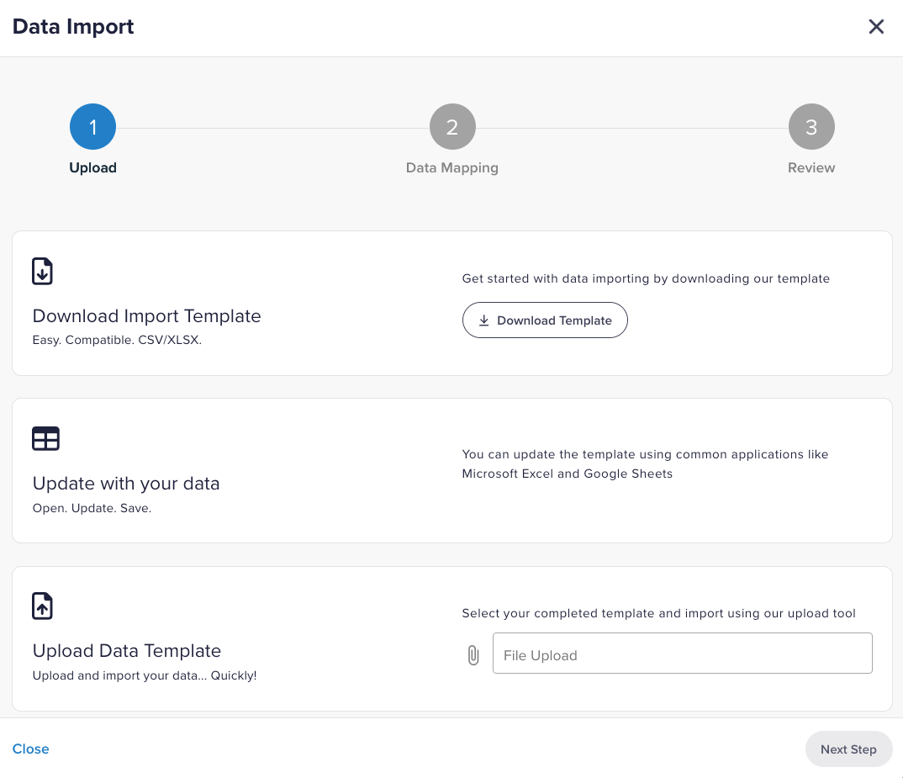Click the Data Import dialog title
903x778 pixels.
73,27
